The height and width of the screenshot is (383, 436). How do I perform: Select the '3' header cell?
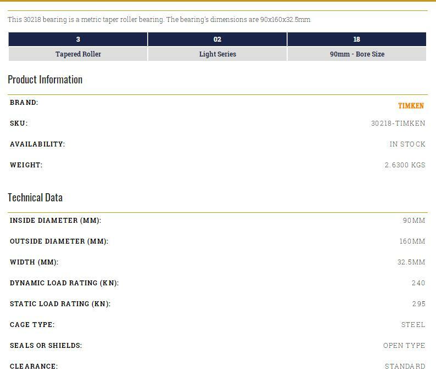[78, 39]
